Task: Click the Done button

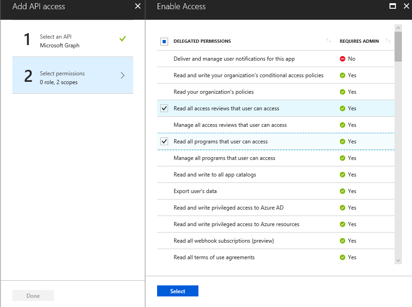Action: 33,295
